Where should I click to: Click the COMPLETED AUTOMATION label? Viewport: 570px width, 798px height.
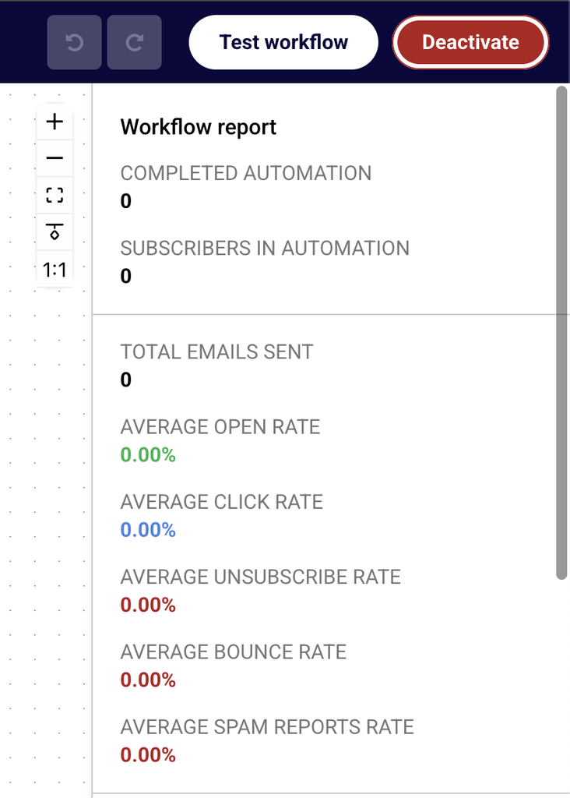246,173
